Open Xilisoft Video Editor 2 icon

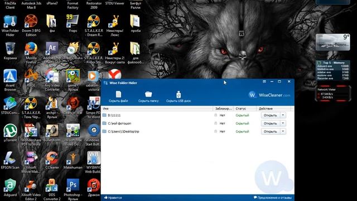click(31, 190)
